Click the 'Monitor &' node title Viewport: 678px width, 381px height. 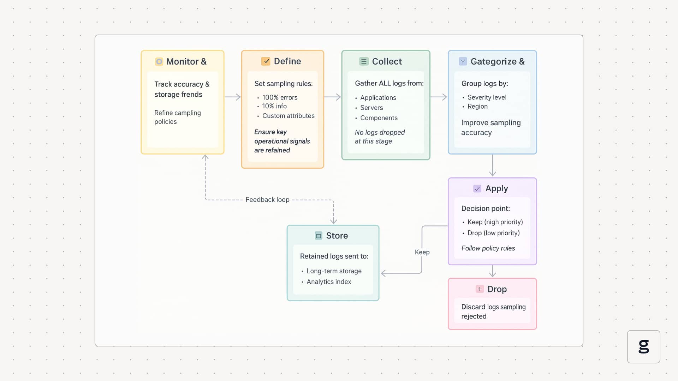click(x=186, y=62)
